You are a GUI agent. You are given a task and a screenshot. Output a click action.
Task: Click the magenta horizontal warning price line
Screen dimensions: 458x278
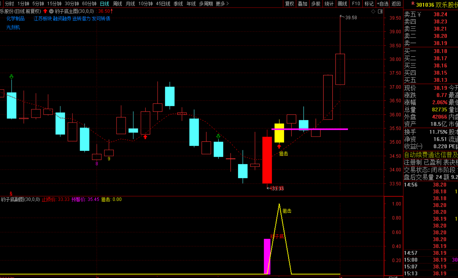tap(328, 129)
